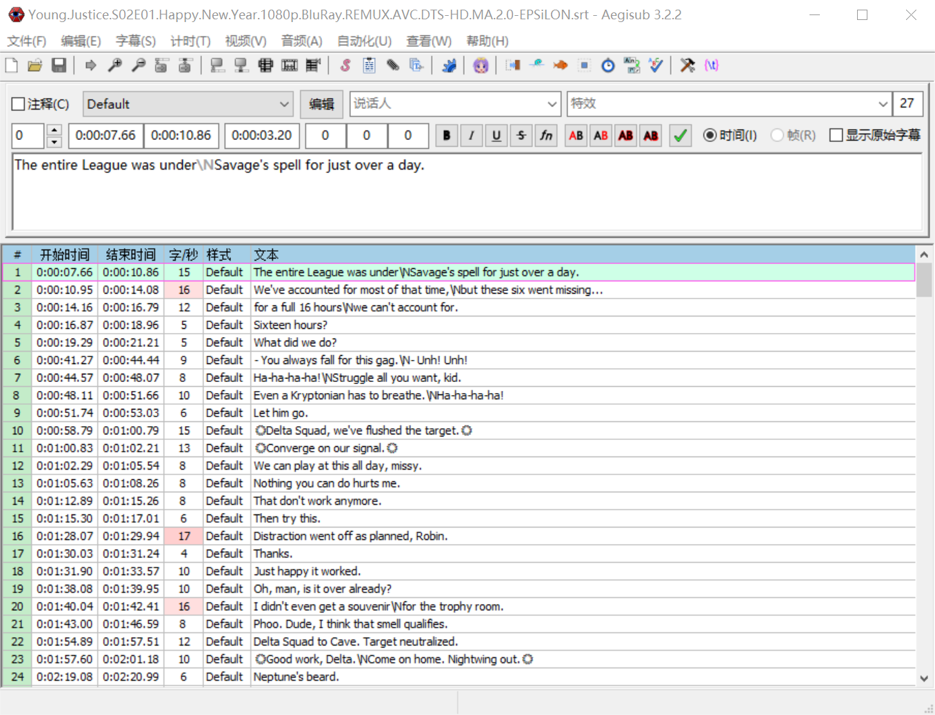Decrease the layer number with down arrow
This screenshot has height=715, width=935.
[54, 142]
